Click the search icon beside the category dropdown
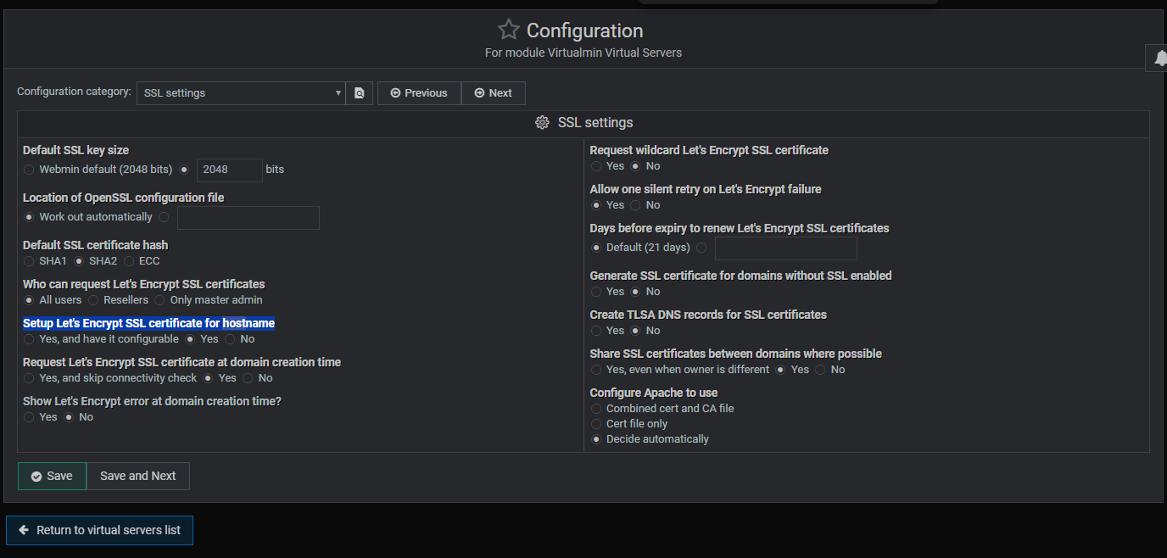 pyautogui.click(x=360, y=93)
